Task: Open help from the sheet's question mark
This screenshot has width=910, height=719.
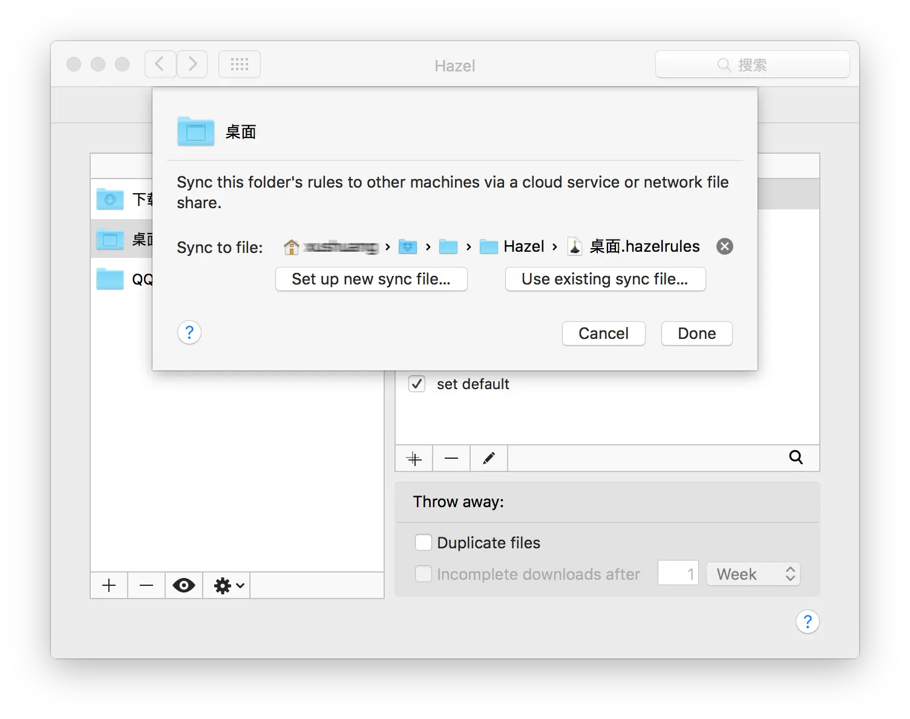Action: tap(189, 332)
